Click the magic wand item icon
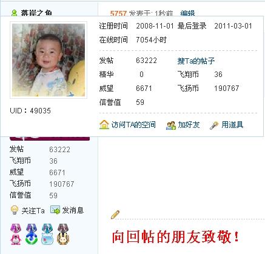This screenshot has width=265, height=254. tap(214, 125)
